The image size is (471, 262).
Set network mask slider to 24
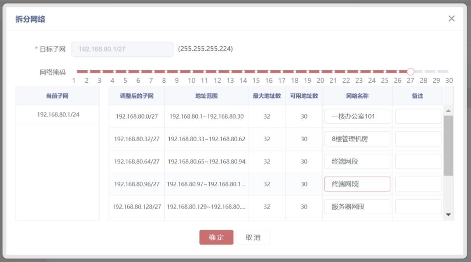[372, 72]
